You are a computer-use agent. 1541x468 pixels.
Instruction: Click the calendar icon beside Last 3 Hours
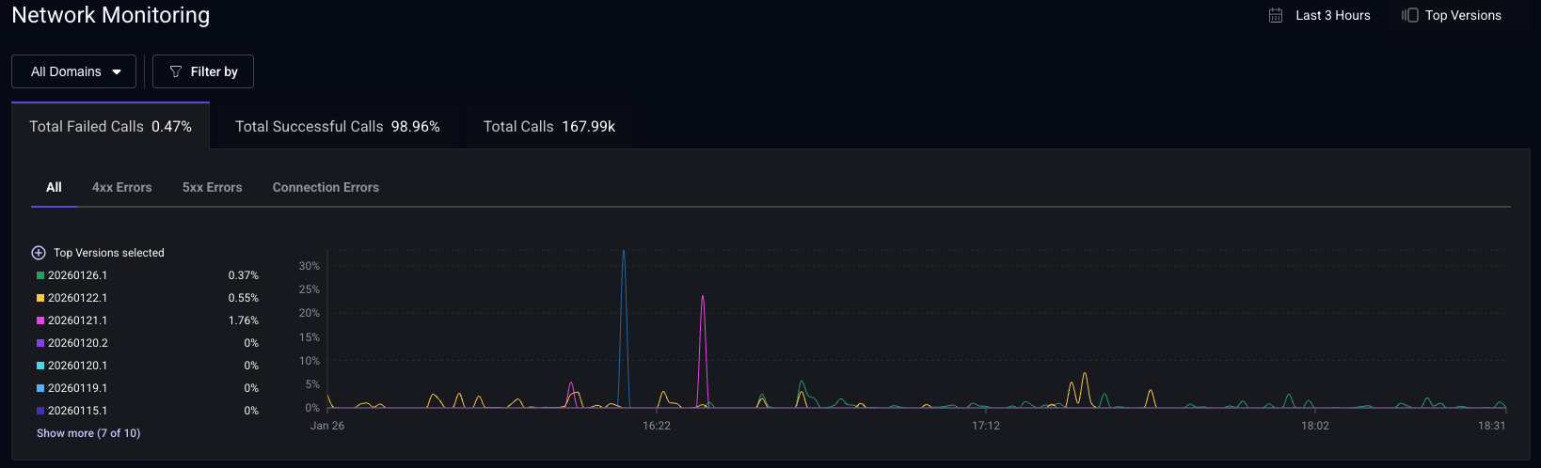1276,15
